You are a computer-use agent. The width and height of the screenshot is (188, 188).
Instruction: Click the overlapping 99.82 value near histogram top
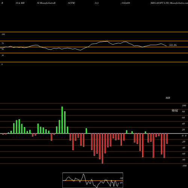pos(175,111)
